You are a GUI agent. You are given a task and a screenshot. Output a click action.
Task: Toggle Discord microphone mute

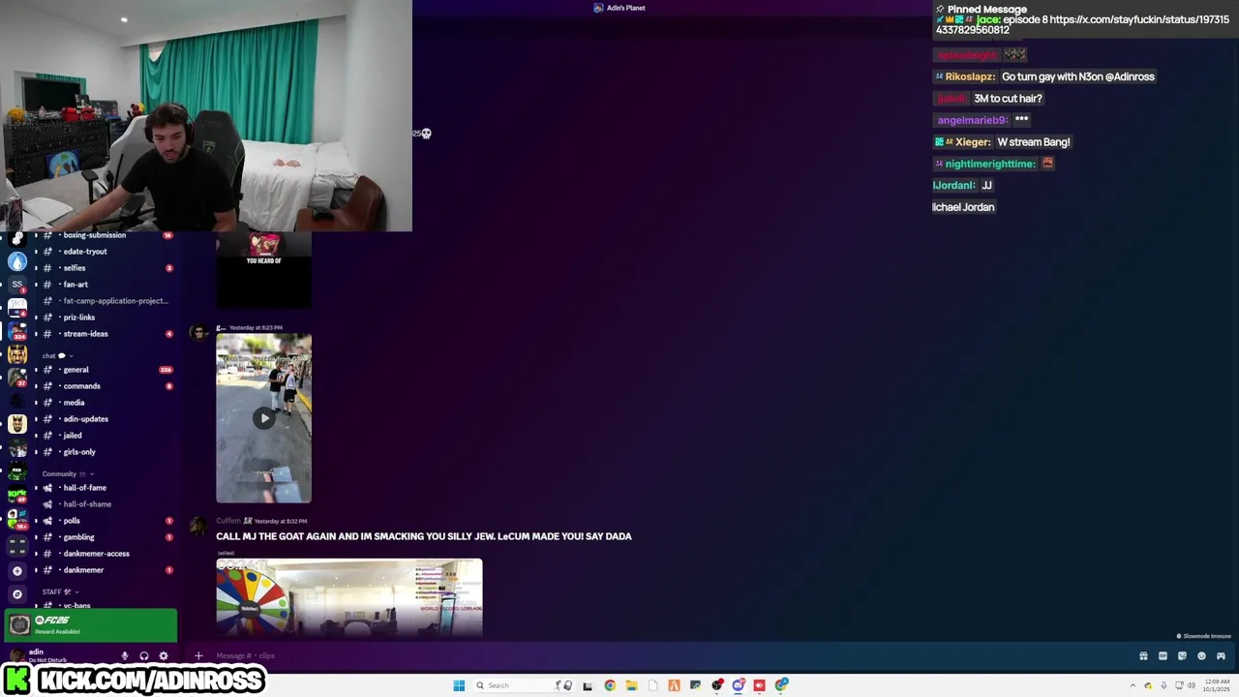(124, 656)
